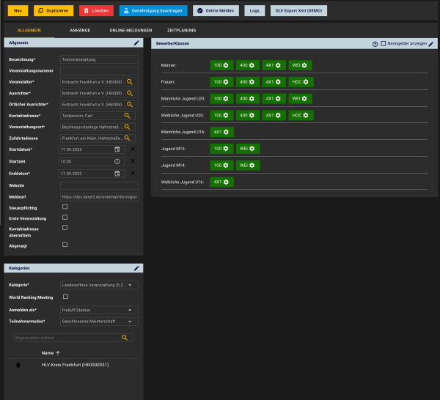Search Veranstalter with magnifier icon
Viewport: 440px width, 400px height.
[130, 82]
